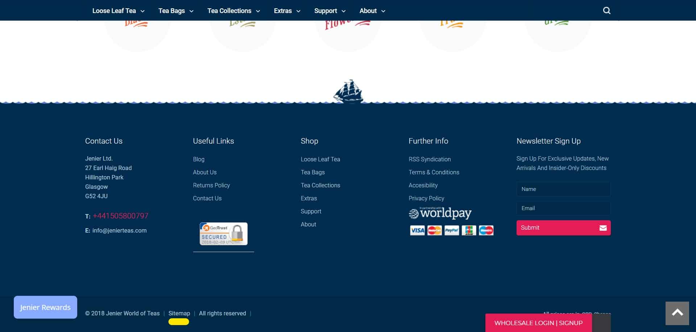The image size is (696, 332).
Task: Click the MasterCard icon
Action: tap(434, 230)
